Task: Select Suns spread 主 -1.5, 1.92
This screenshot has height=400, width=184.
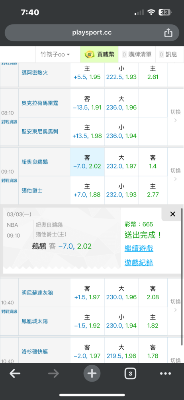Action: pyautogui.click(x=87, y=321)
